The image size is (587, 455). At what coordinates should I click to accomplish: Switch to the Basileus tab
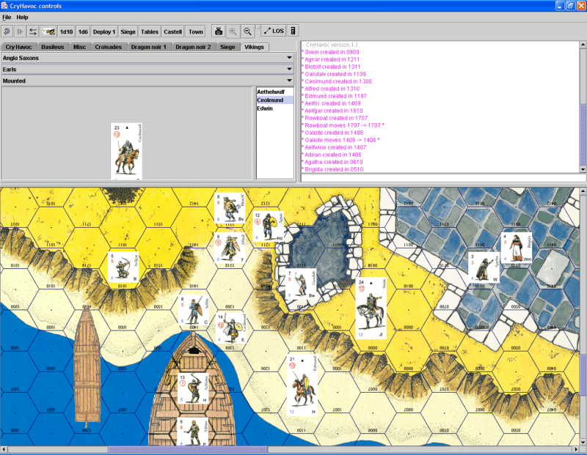point(53,47)
